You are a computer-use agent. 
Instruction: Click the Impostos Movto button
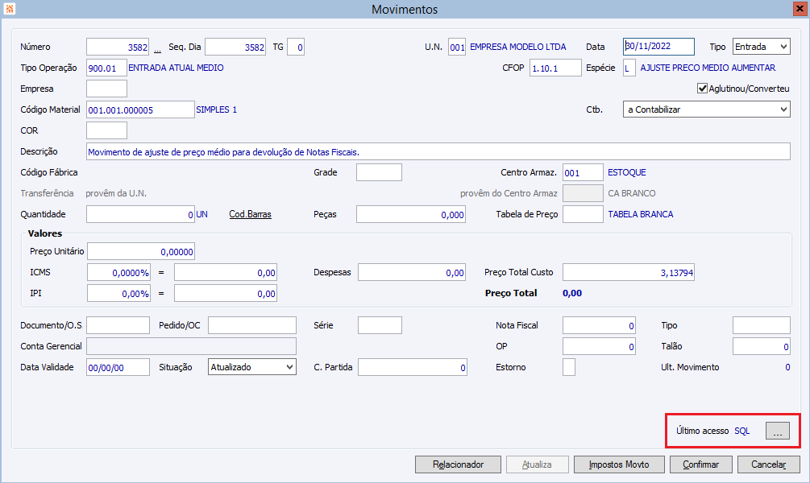(x=619, y=464)
